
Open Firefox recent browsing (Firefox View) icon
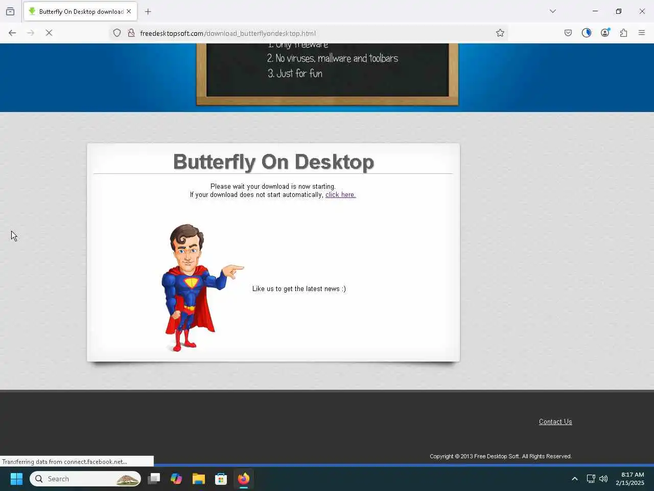tap(10, 11)
